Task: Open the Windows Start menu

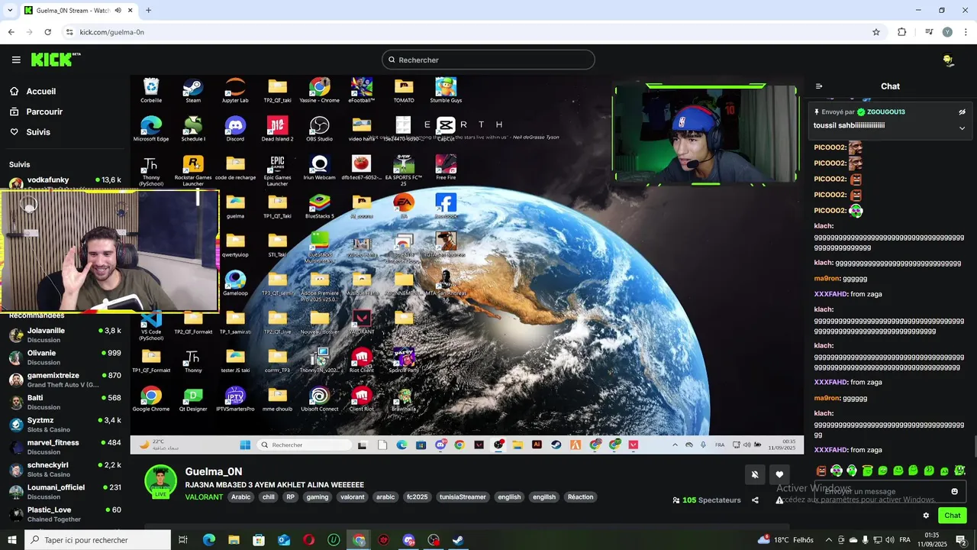Action: (x=12, y=540)
